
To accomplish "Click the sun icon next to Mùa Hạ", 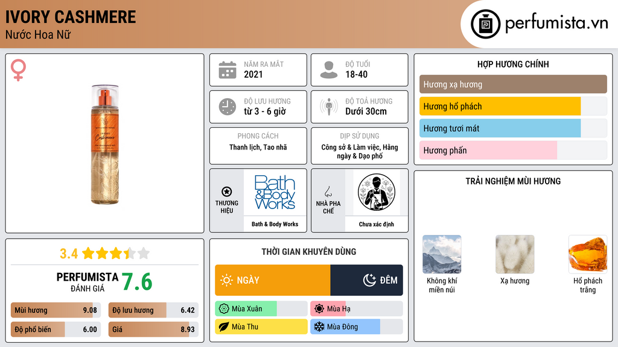I will (x=319, y=309).
